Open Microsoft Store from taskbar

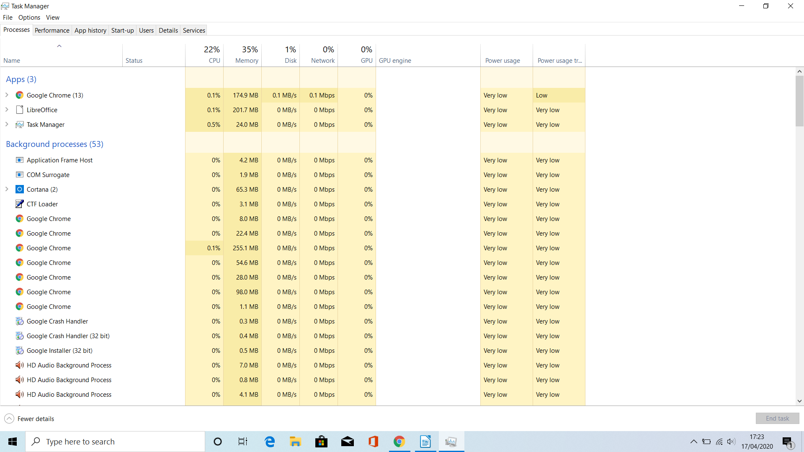point(321,442)
